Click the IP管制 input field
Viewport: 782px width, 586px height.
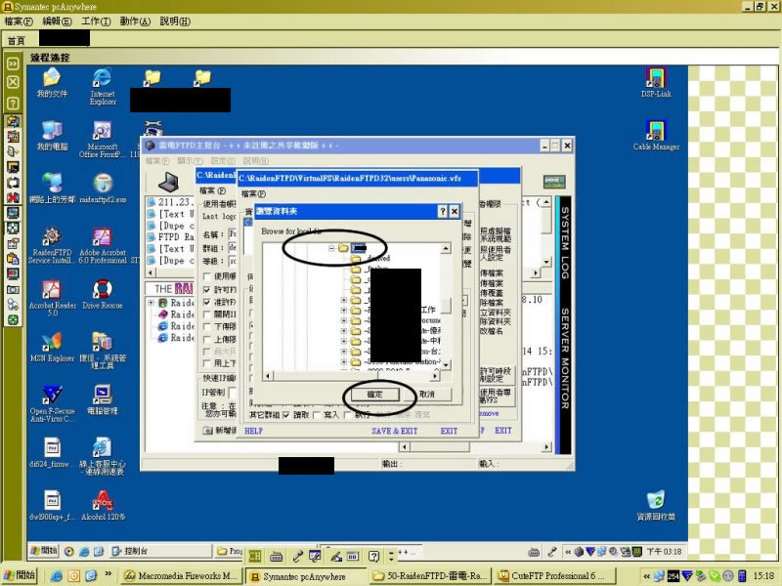click(x=232, y=393)
